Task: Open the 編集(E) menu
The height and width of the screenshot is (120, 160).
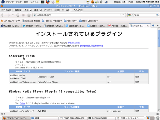Action: click(x=18, y=10)
